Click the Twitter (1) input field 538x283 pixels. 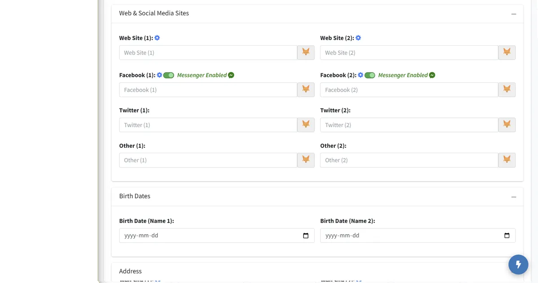point(208,125)
